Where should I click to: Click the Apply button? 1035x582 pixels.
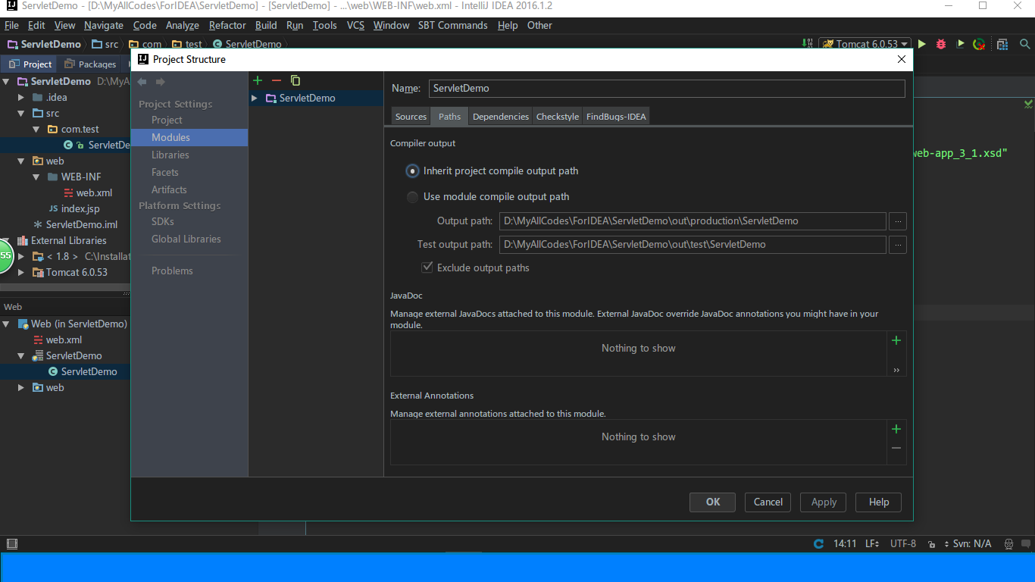point(824,502)
